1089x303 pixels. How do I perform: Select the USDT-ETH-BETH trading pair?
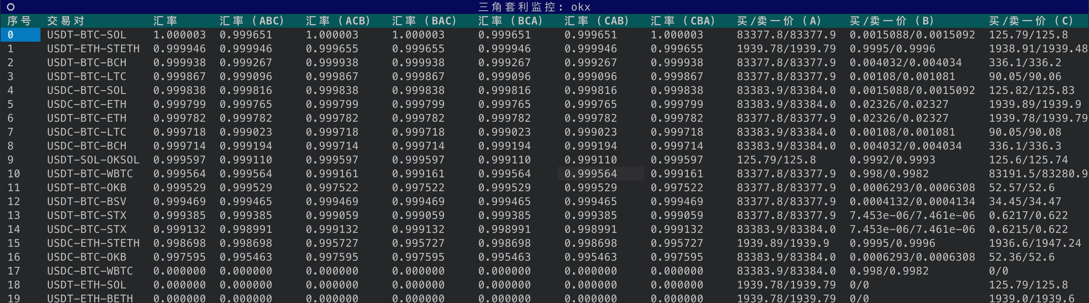[x=90, y=298]
